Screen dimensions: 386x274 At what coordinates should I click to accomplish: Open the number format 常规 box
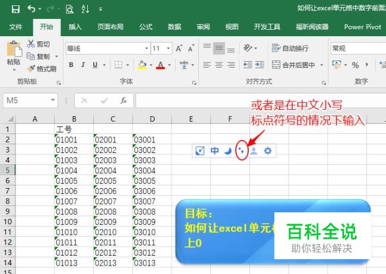coord(358,48)
